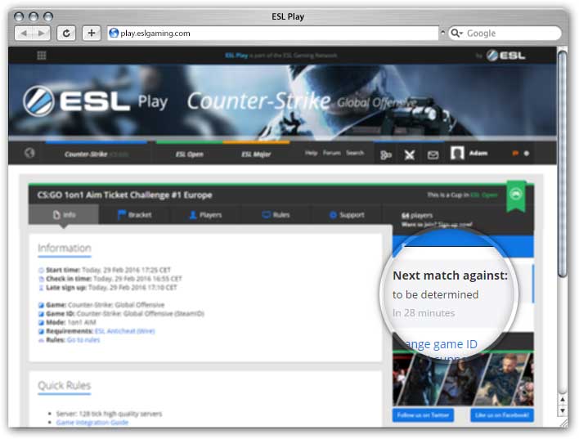The height and width of the screenshot is (439, 579).
Task: Click the page vertical scrollbar thumb
Action: [563, 164]
